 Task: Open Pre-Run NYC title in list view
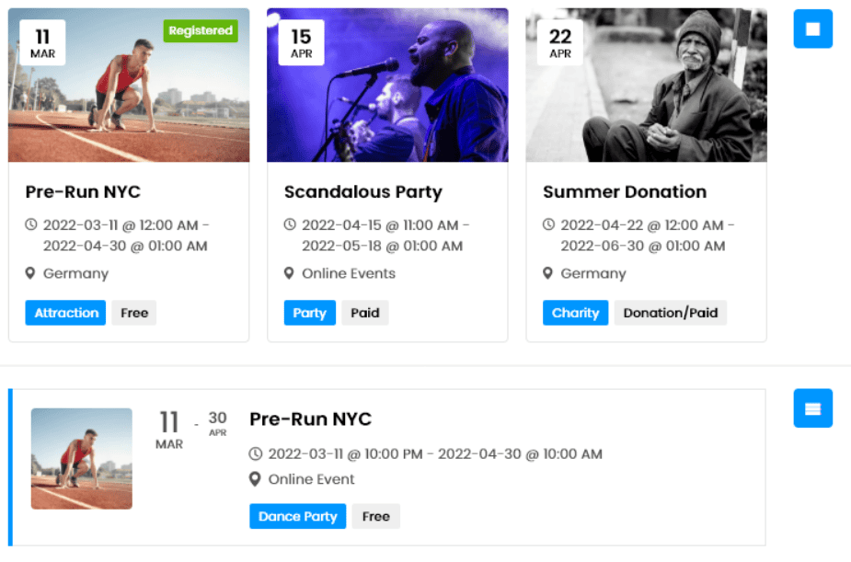click(310, 419)
